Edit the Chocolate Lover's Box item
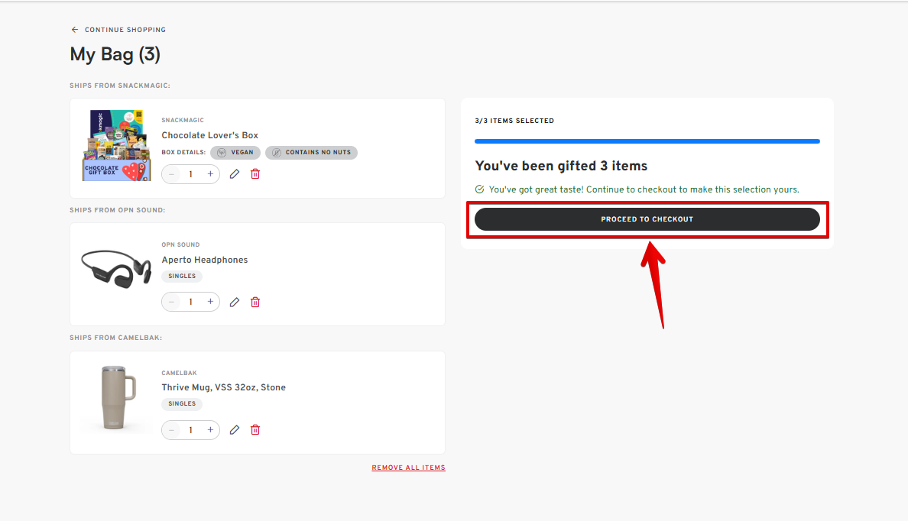This screenshot has height=521, width=908. point(235,174)
